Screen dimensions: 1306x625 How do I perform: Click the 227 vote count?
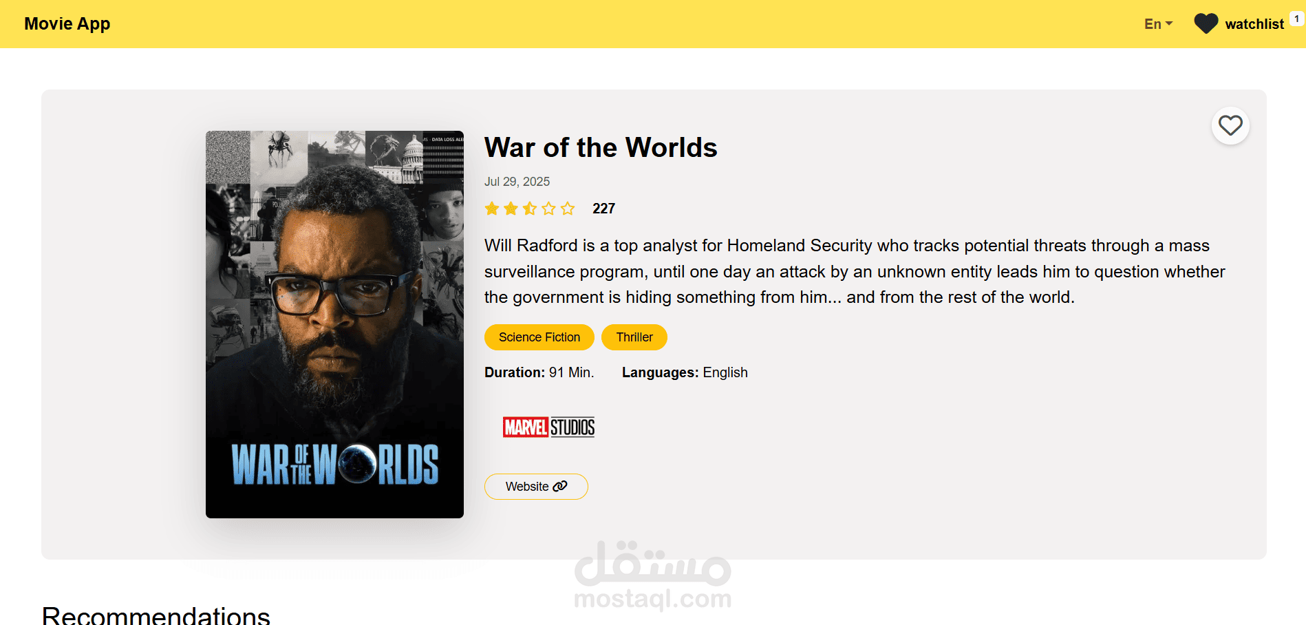click(x=603, y=209)
